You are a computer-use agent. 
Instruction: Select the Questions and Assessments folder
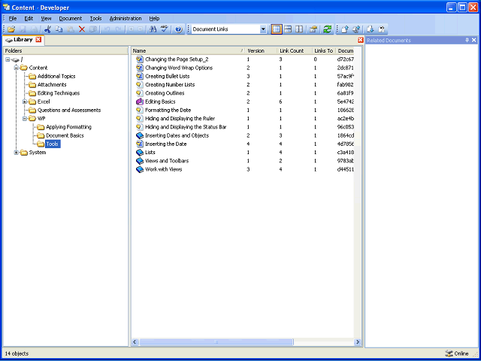pyautogui.click(x=69, y=110)
